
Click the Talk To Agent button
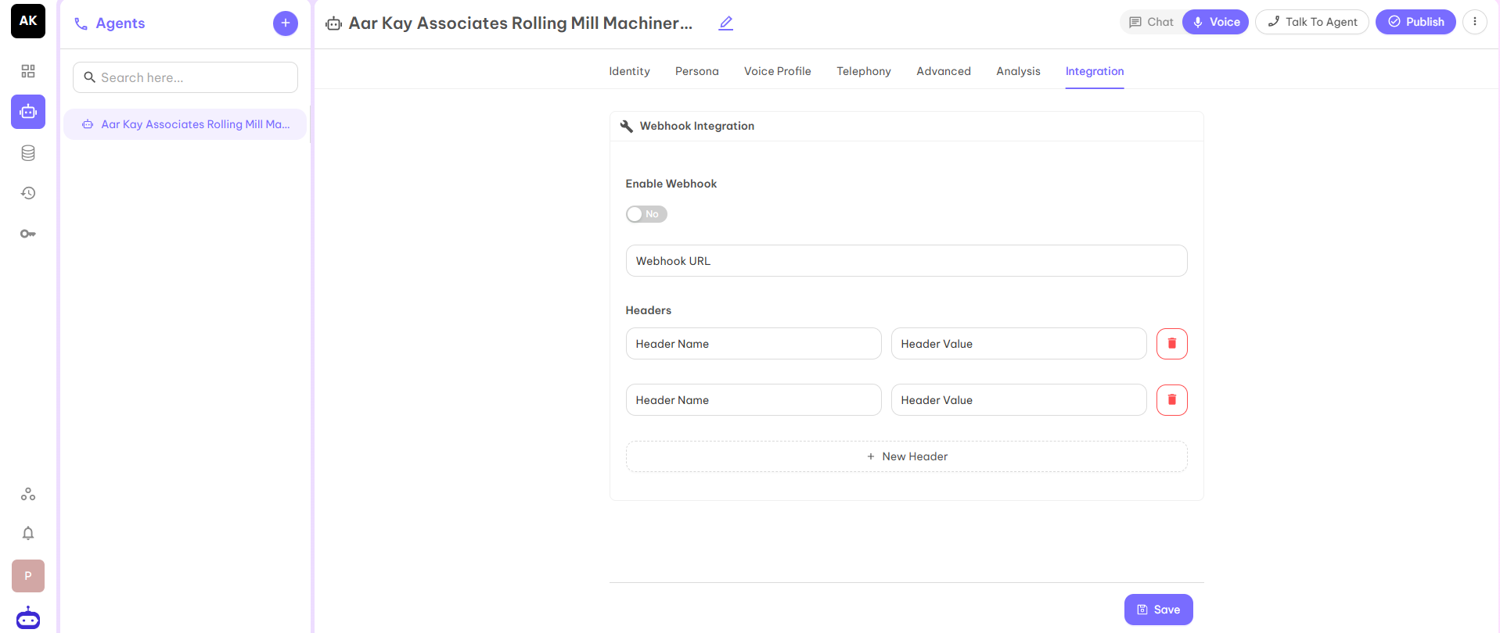pyautogui.click(x=1312, y=22)
